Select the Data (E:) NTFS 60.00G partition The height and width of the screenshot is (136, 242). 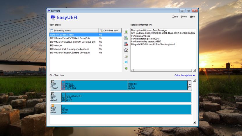(x=158, y=85)
